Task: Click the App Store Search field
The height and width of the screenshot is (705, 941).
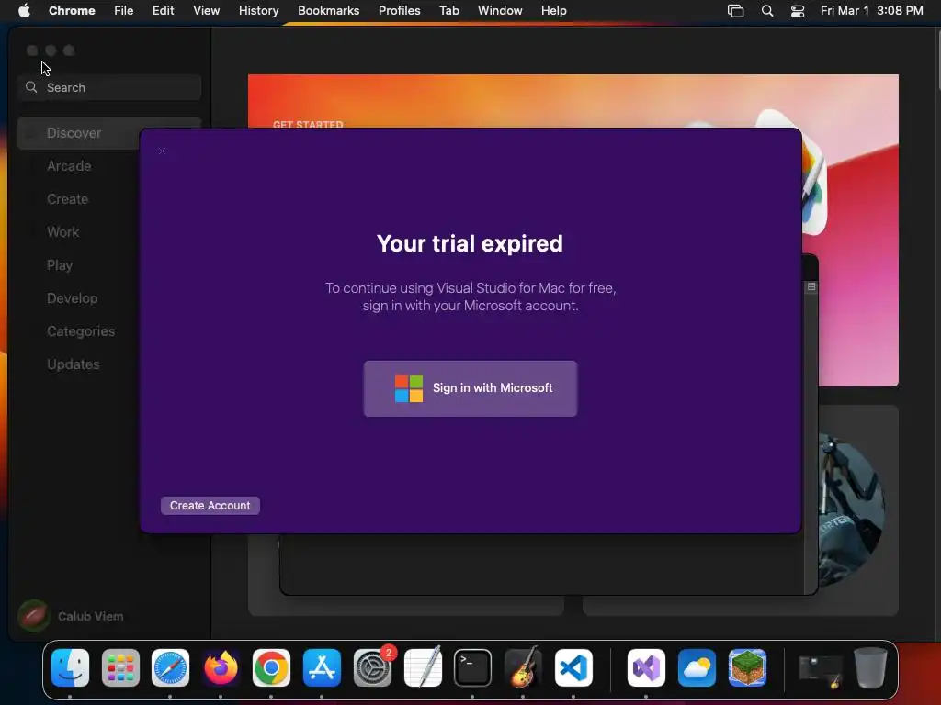Action: (x=109, y=87)
